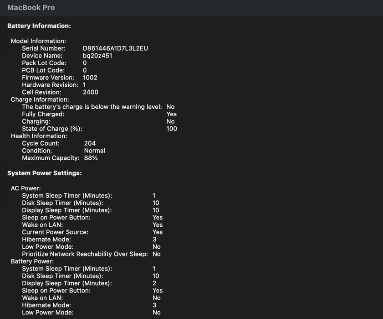Screen dimensions: 383x319
Task: Click Sleep on Power Button under Battery Power
Action: [56, 291]
